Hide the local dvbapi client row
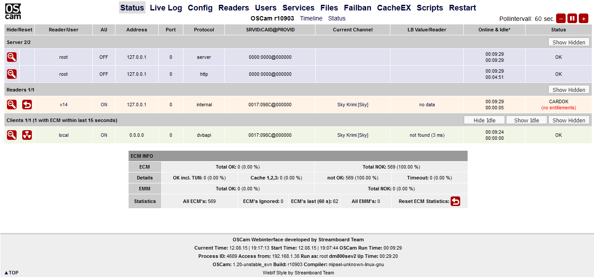This screenshot has height=277, width=594. coord(12,135)
